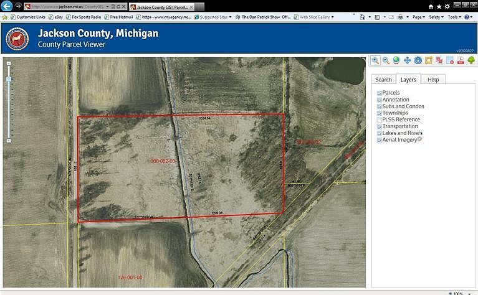Open the Fox Sports Radio bookmark
The image size is (478, 295).
83,17
